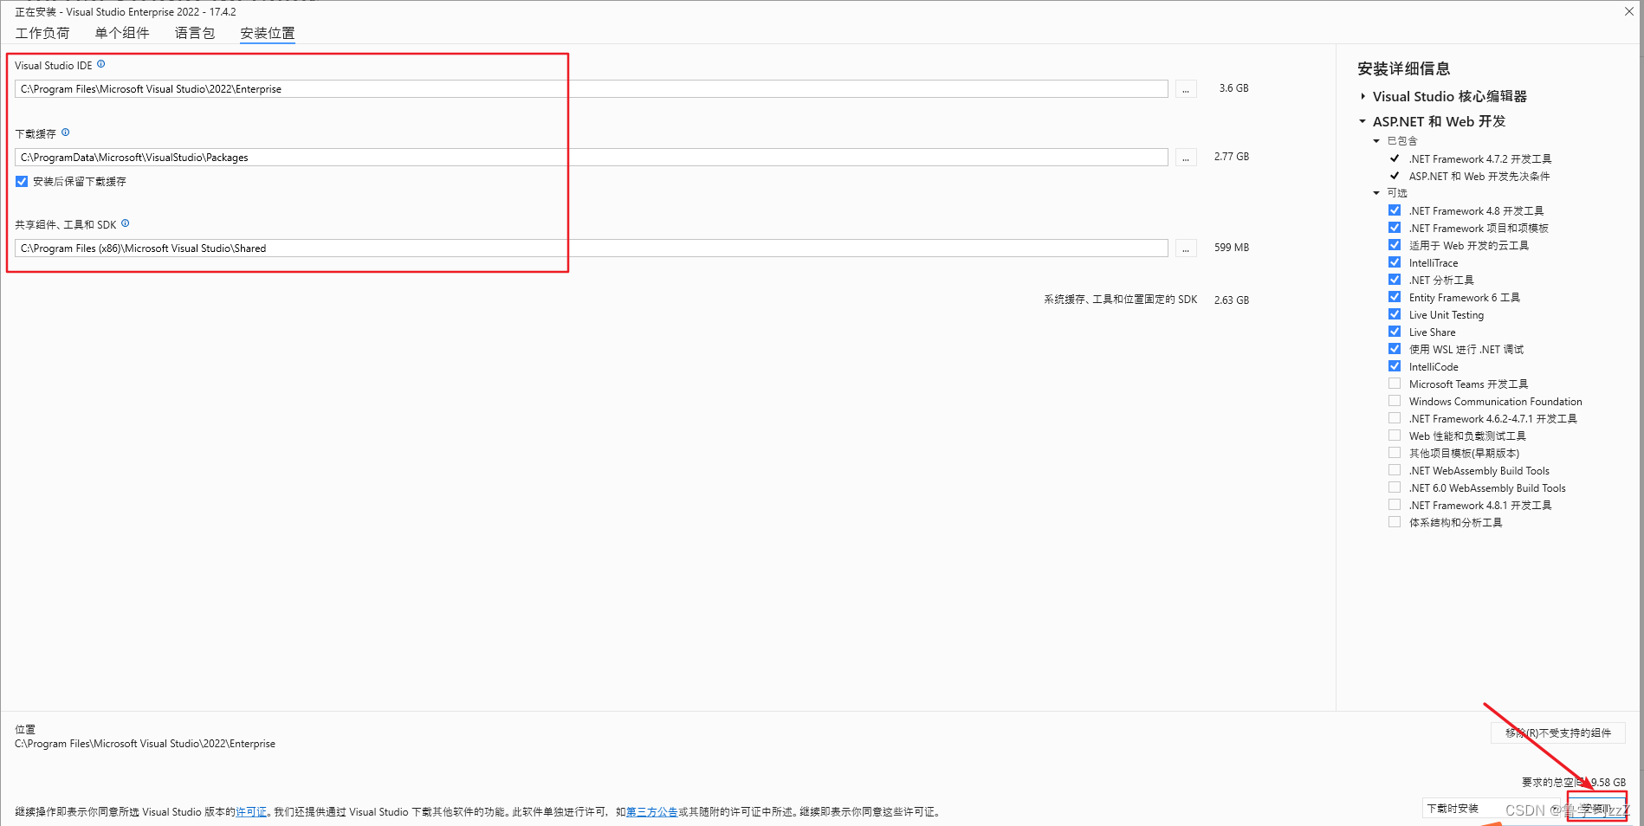The image size is (1644, 826).
Task: Enable Microsoft Teams 开发工具
Action: pos(1395,384)
